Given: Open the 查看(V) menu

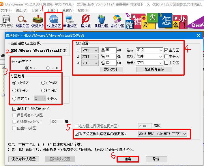Looking at the screenshot, I should pos(68,10).
